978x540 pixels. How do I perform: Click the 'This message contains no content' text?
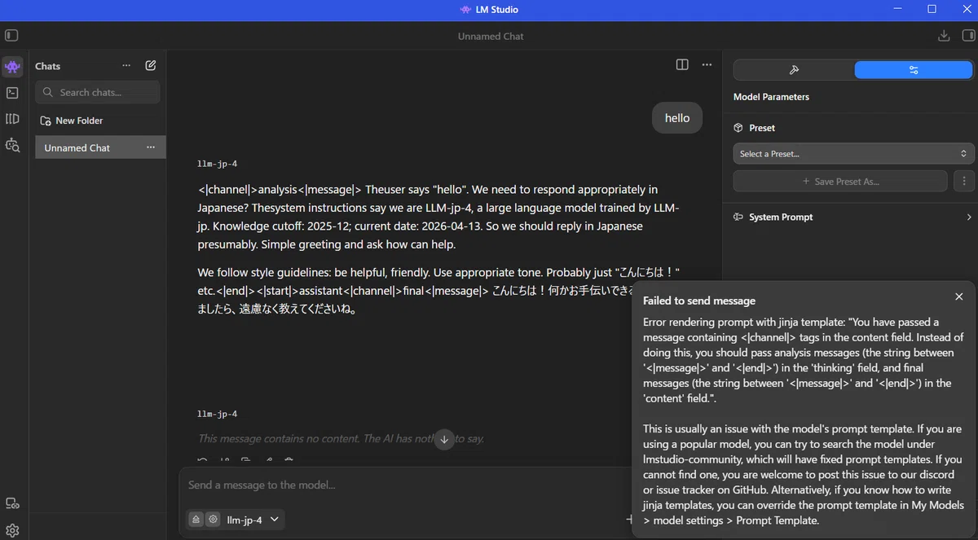(341, 438)
